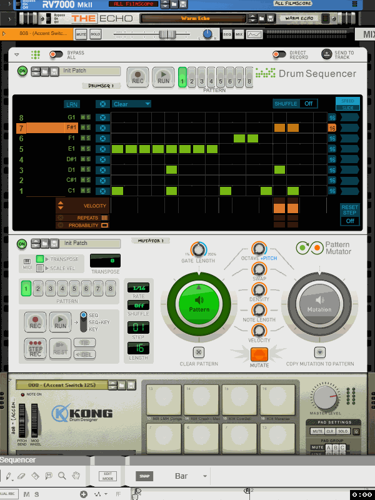Viewport: 375px width, 500px height.
Task: Open the Bar snap value dropdown
Action: coord(191,476)
